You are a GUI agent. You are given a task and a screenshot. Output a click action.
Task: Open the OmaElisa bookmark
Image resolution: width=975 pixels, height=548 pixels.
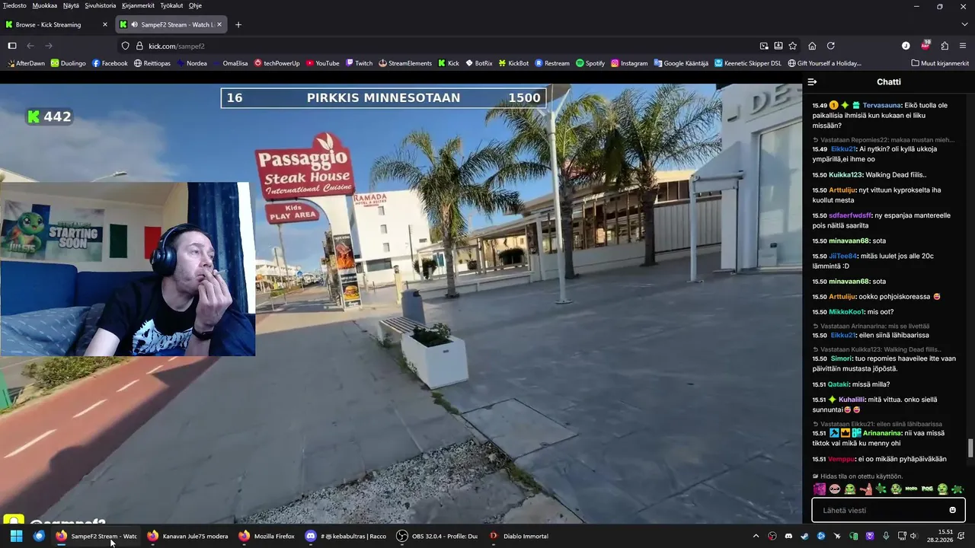231,63
